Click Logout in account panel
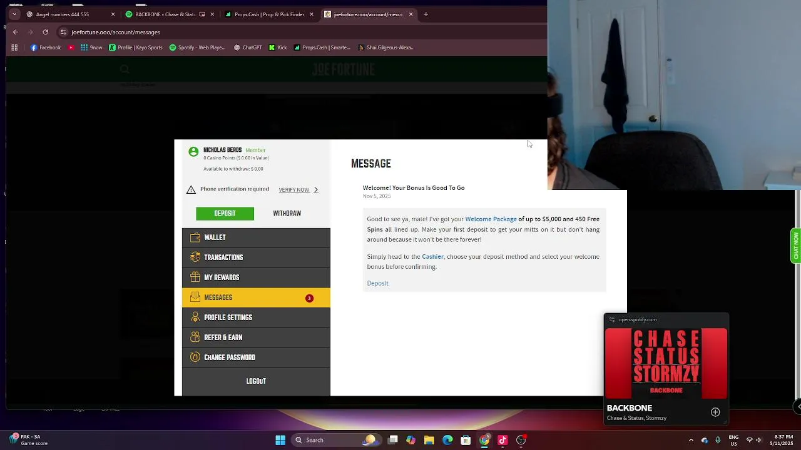Viewport: 801px width, 450px height. (256, 381)
